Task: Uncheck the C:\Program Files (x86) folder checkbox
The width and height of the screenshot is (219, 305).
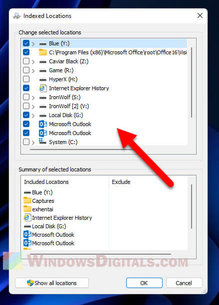Action: coord(26,52)
